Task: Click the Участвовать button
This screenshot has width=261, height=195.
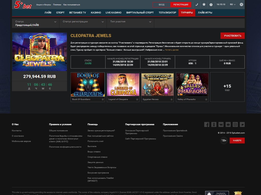Action: click(x=232, y=36)
